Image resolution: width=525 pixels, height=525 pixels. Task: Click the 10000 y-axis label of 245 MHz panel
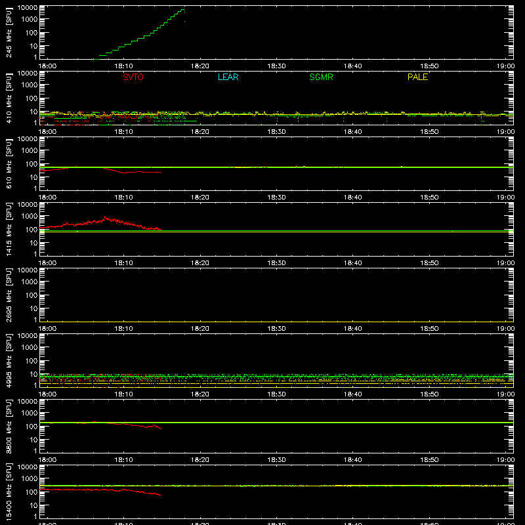[x=28, y=7]
